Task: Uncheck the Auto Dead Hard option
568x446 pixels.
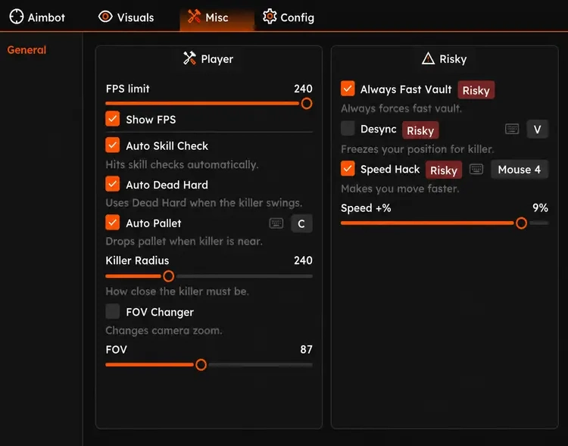Action: (x=113, y=184)
